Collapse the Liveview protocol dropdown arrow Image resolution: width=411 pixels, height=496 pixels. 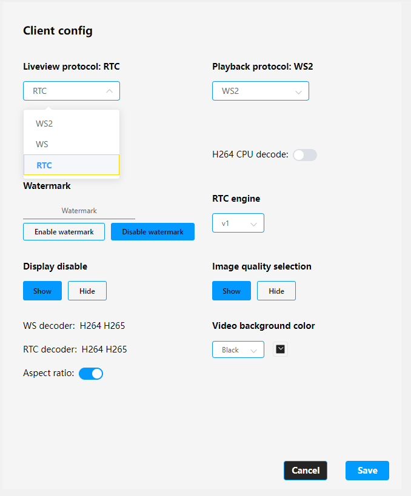pos(109,91)
